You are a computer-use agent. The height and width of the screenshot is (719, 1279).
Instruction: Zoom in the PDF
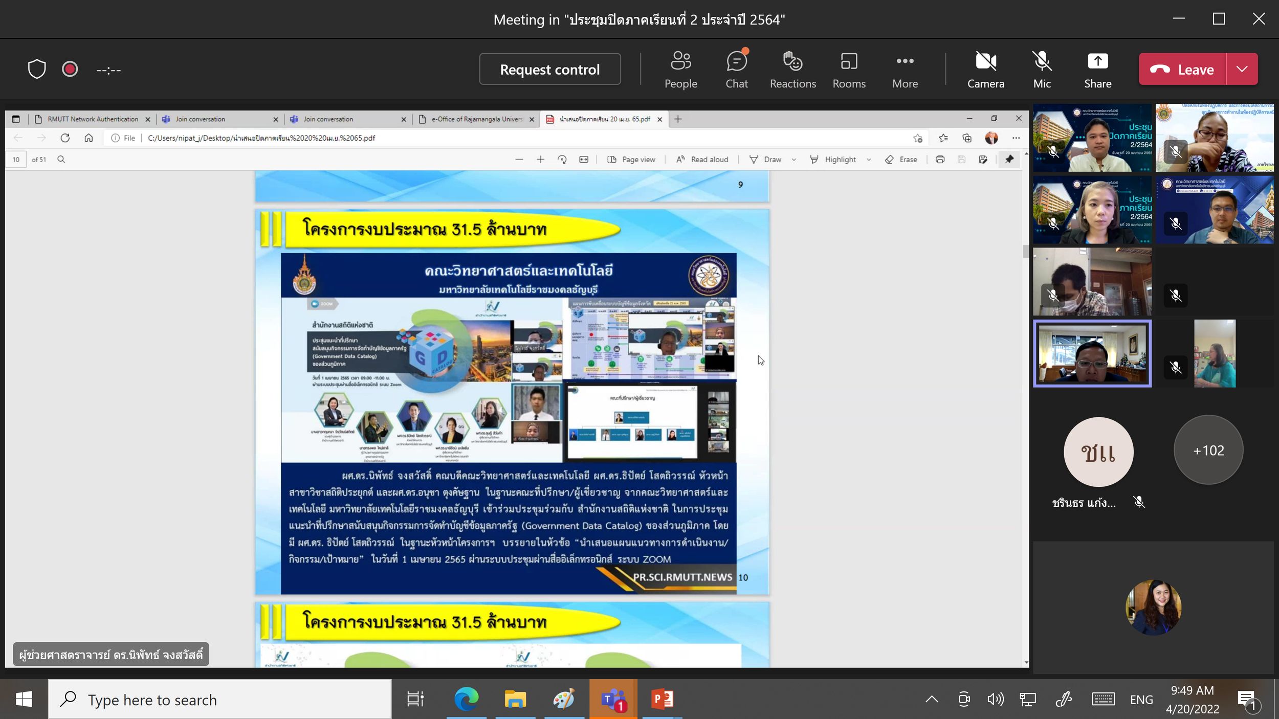(x=540, y=160)
